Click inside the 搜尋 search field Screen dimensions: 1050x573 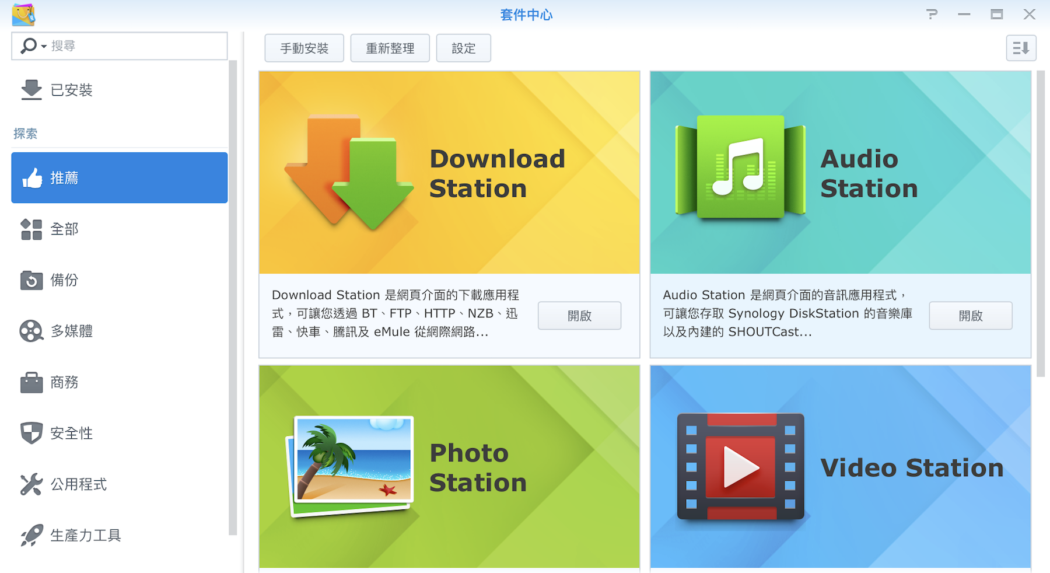(x=134, y=46)
